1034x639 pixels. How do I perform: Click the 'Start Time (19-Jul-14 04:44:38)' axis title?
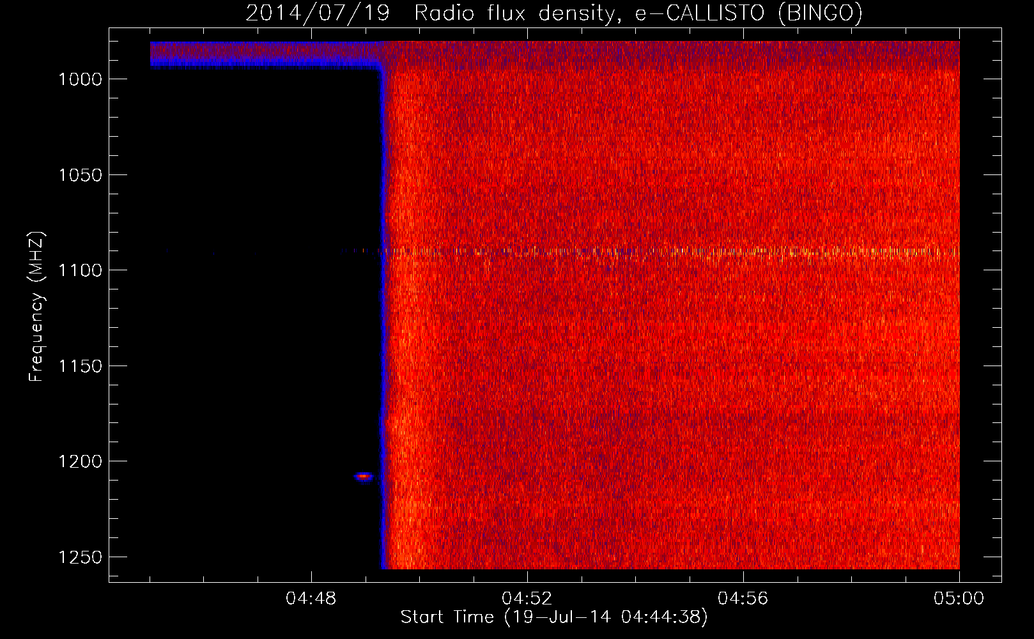(554, 617)
